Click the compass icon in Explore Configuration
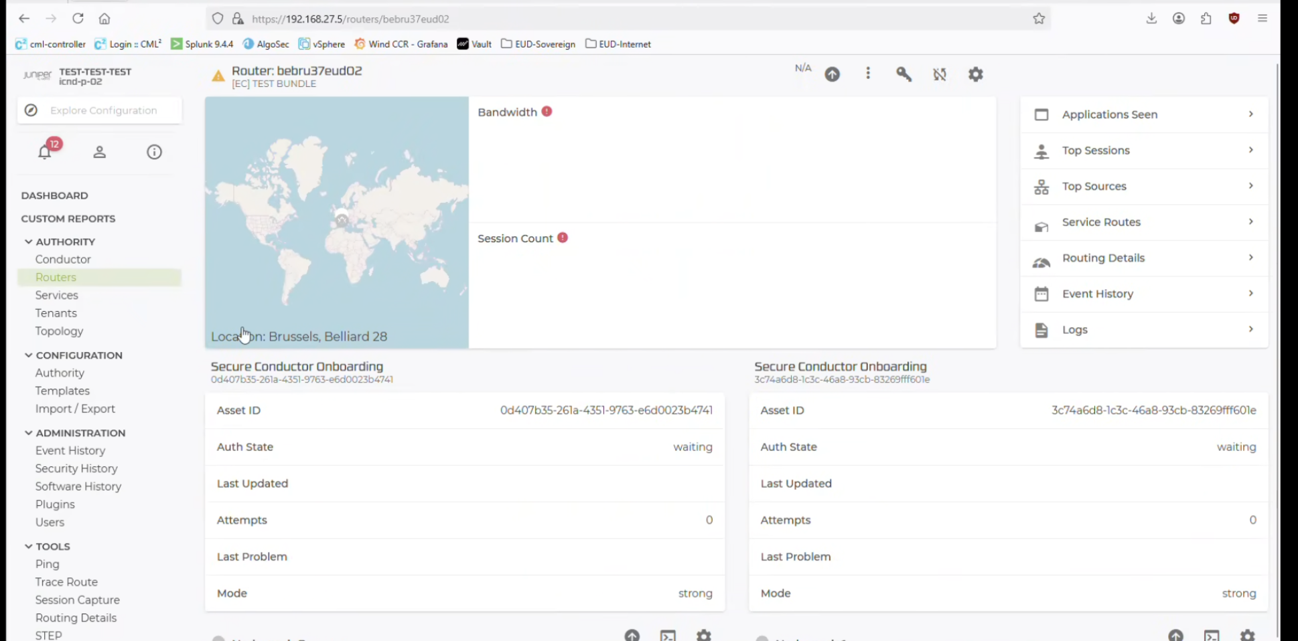 31,110
